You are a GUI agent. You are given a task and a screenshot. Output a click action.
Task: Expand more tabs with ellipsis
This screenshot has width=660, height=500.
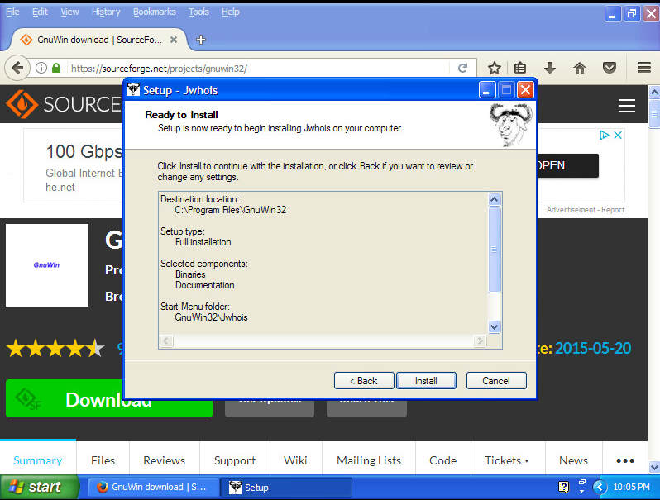point(625,460)
